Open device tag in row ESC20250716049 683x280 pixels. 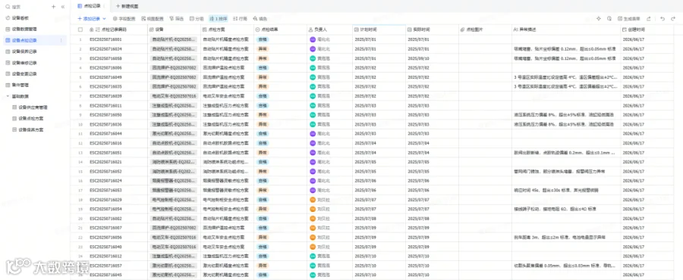point(174,77)
